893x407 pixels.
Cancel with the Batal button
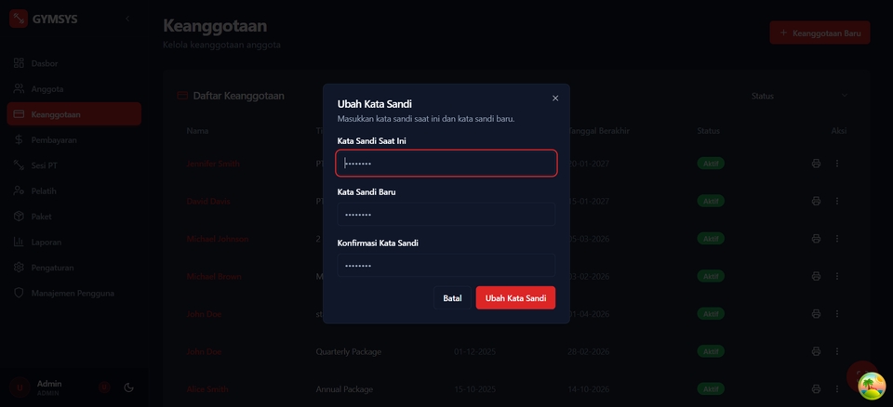452,297
